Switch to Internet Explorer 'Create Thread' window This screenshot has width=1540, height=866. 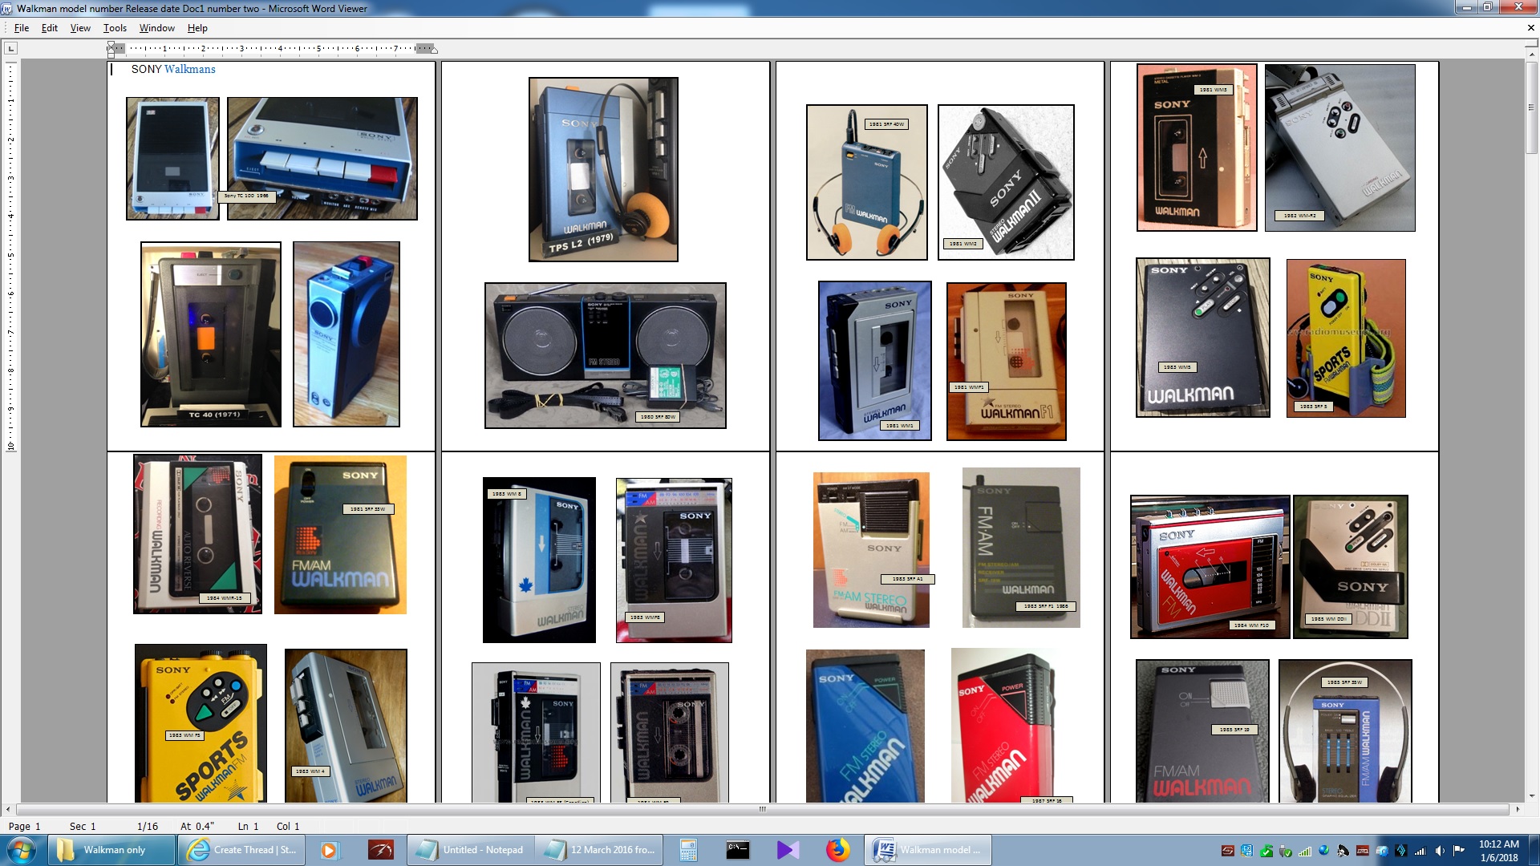(241, 850)
